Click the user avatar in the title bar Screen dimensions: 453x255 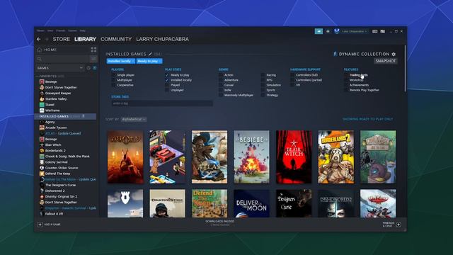tap(337, 31)
